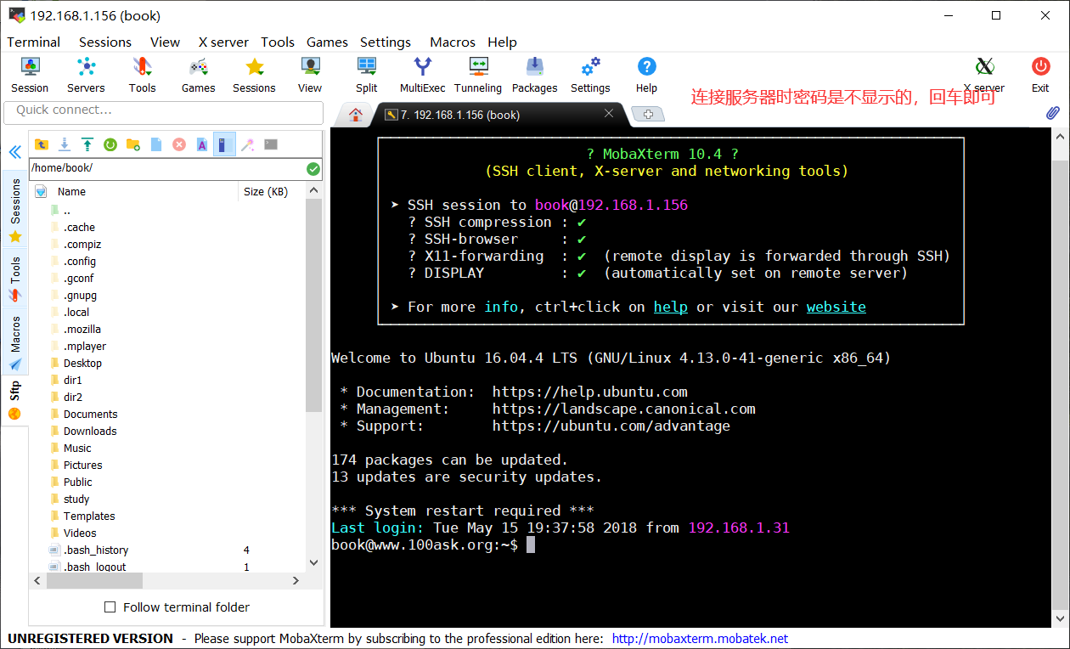Screen dimensions: 1070x649
Task: Launch MultiExec mode from toolbar
Action: click(x=422, y=75)
